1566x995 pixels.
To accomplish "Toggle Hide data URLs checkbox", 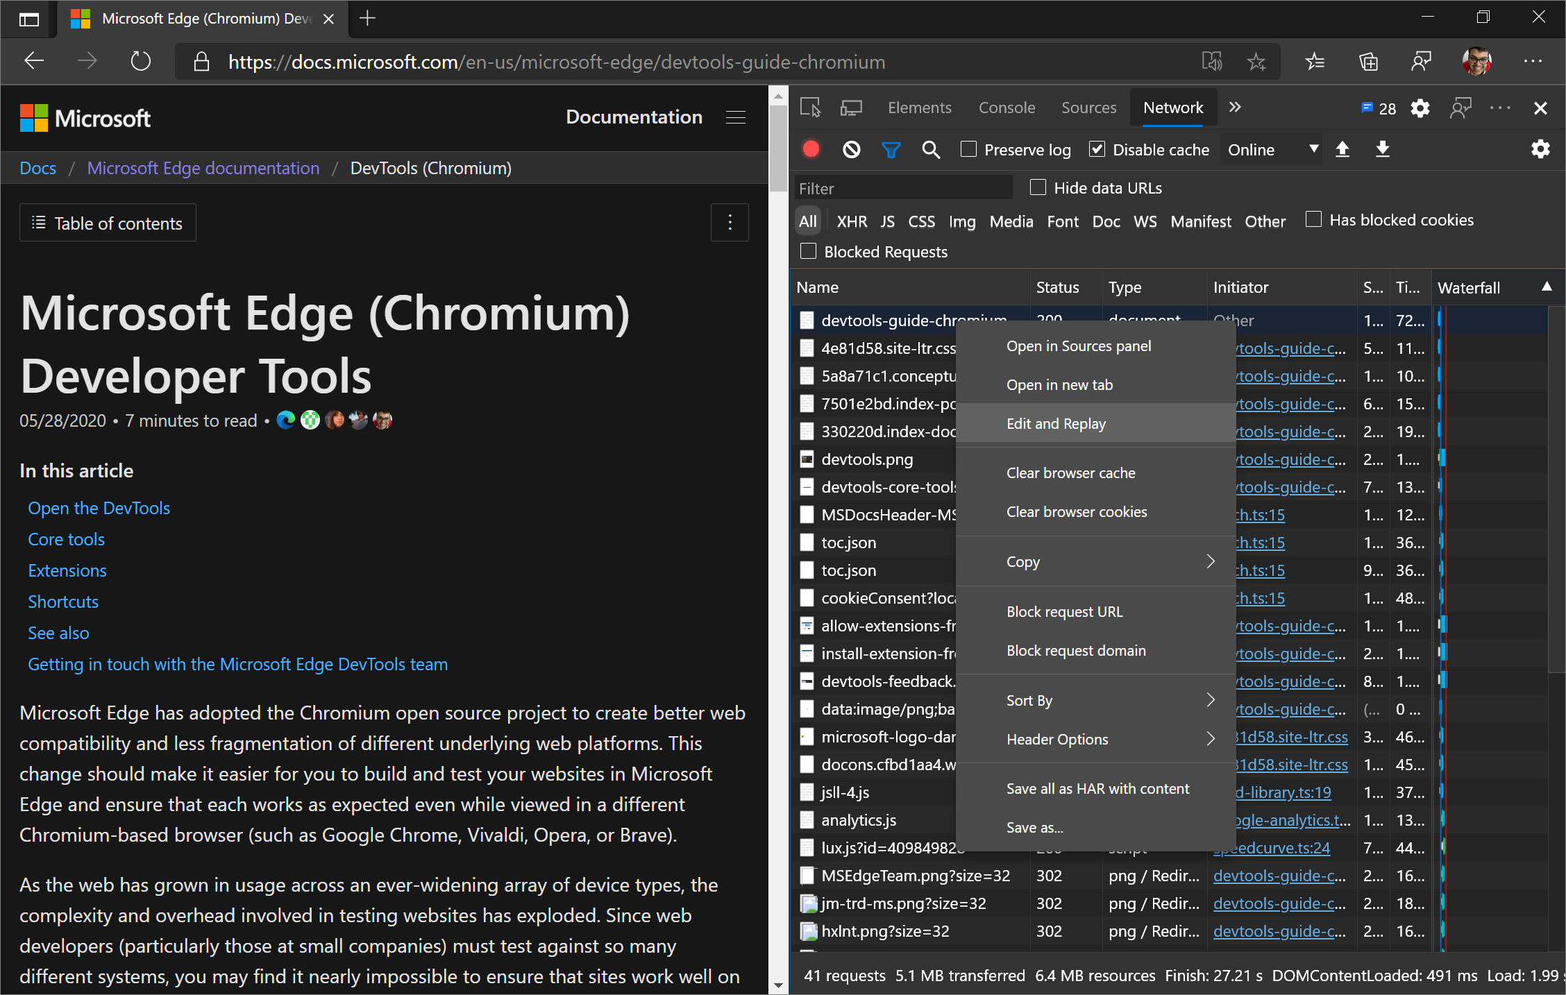I will [1036, 186].
